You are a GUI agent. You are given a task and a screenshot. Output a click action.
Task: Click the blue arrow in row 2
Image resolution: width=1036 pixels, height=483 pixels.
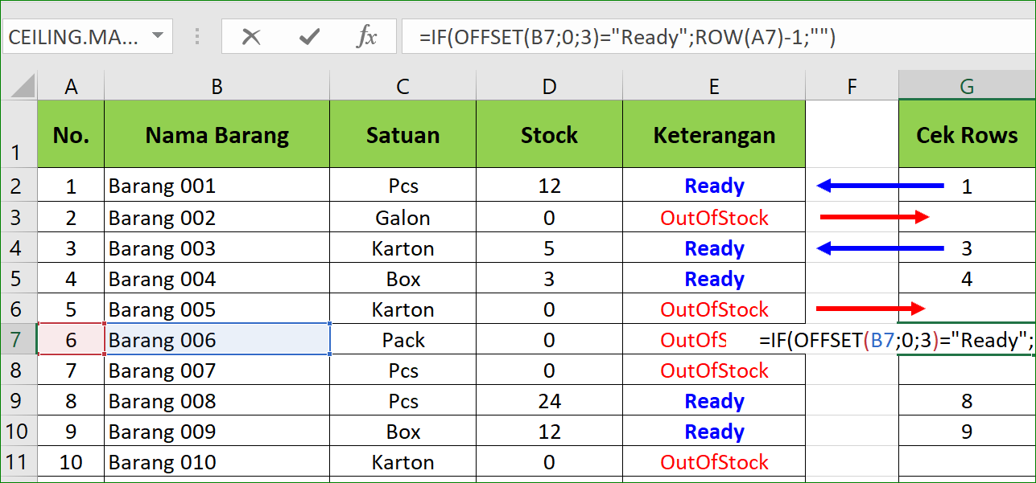(x=880, y=186)
